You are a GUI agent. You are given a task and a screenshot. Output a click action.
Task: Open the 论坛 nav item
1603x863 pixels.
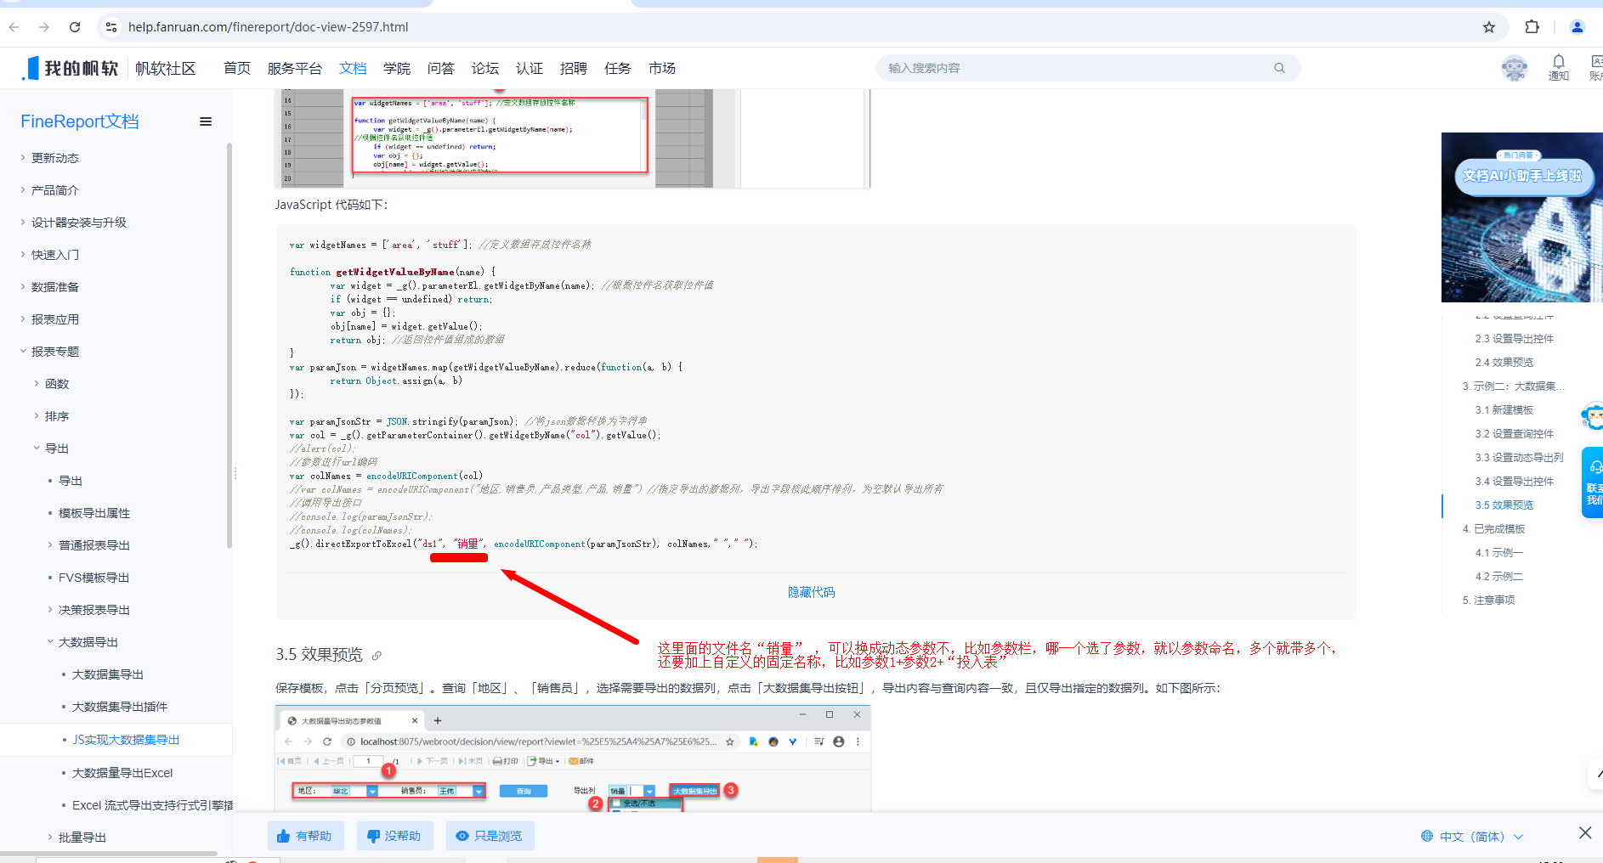coord(485,68)
